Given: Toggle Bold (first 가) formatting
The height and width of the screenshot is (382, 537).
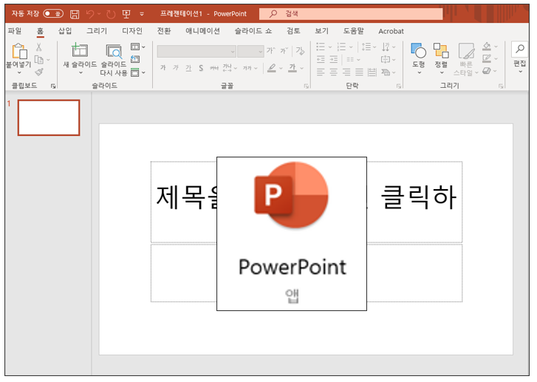Looking at the screenshot, I should pyautogui.click(x=163, y=68).
